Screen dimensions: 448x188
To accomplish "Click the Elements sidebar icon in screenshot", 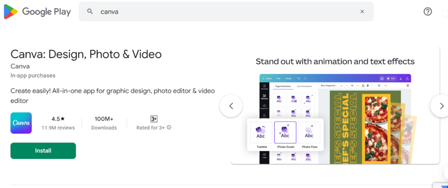I will pos(264,97).
